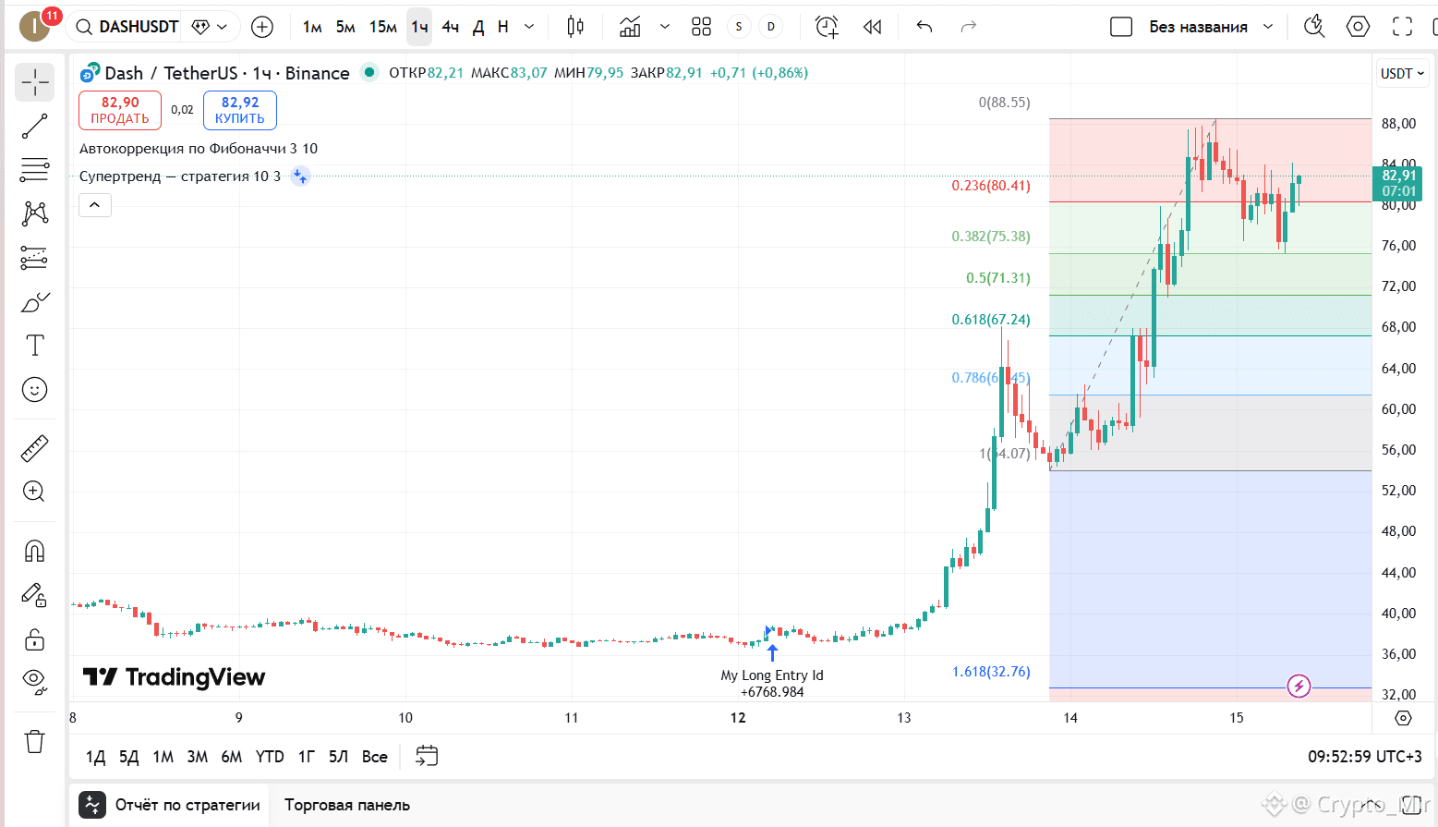This screenshot has height=827, width=1438.
Task: Click the flash event marker on timeline
Action: tap(1299, 687)
